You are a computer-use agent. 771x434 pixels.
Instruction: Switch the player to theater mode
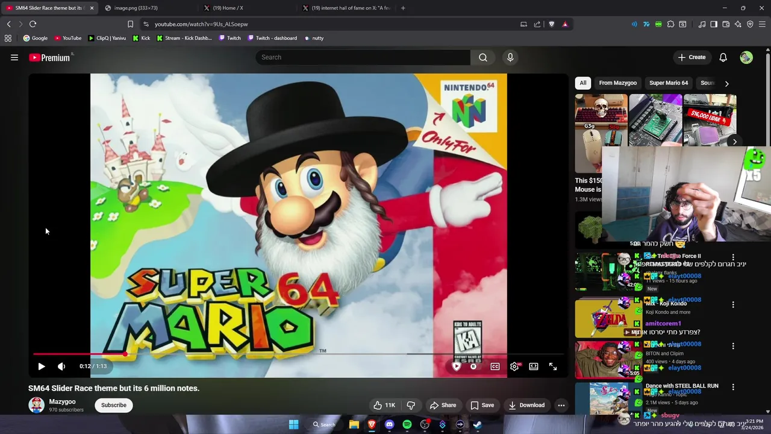click(x=534, y=366)
